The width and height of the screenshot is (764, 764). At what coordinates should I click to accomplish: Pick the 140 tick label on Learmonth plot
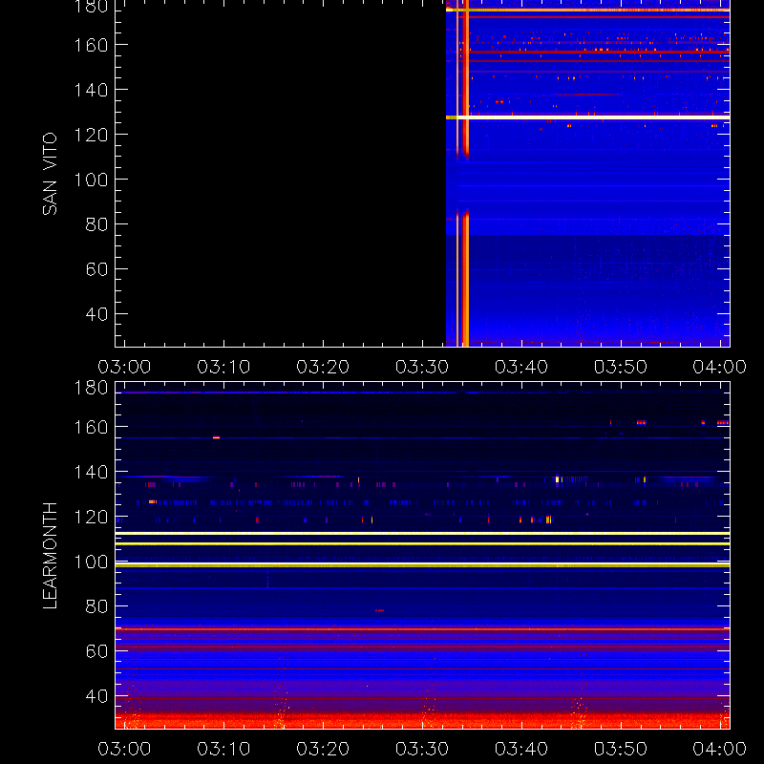[x=91, y=472]
